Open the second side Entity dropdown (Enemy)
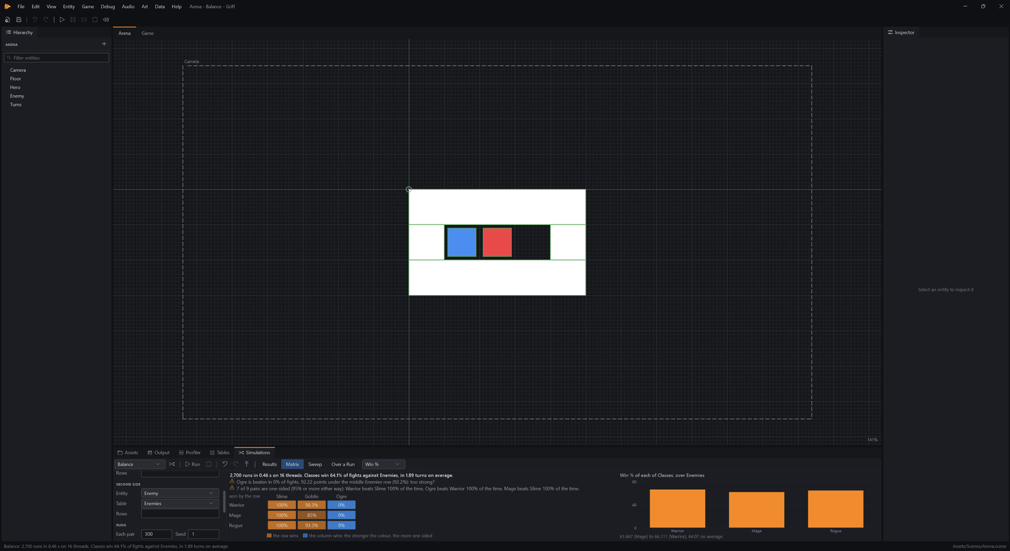Viewport: 1010px width, 551px height. 180,494
